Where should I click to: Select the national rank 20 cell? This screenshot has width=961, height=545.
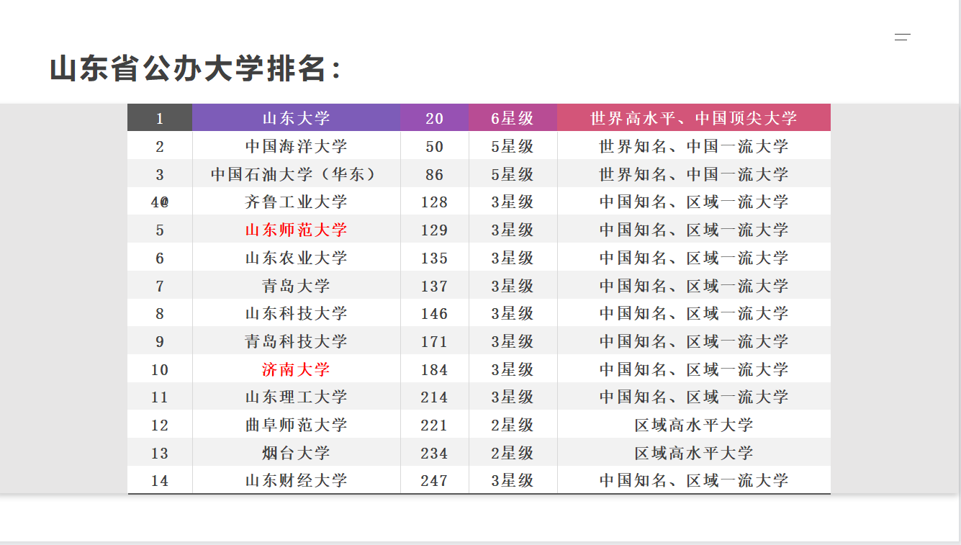[x=435, y=118]
